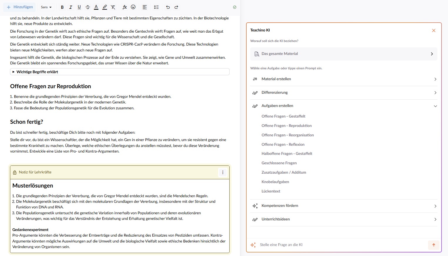
Task: Click the highlight marker icon
Action: click(105, 7)
